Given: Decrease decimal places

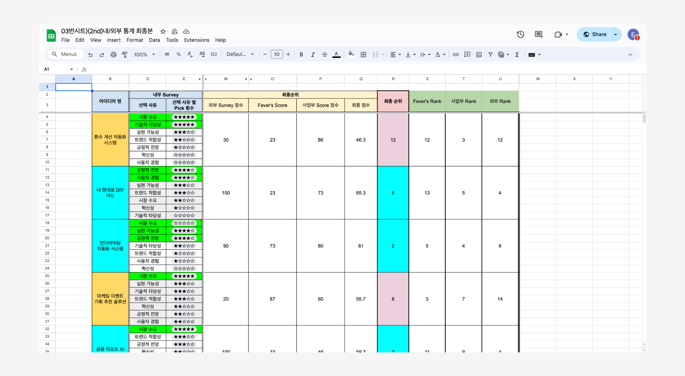Looking at the screenshot, I should click(x=190, y=54).
